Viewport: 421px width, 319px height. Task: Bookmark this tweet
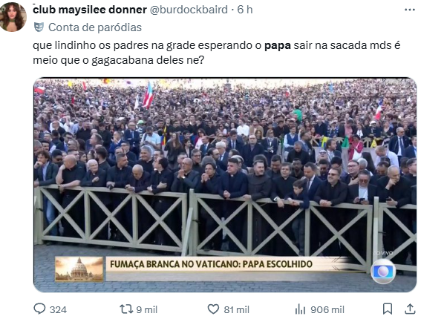click(388, 309)
